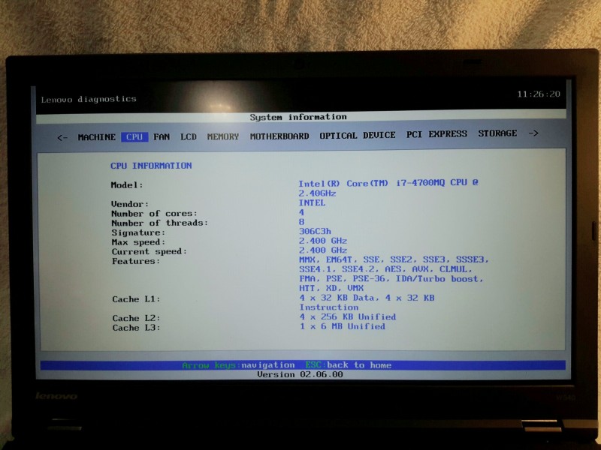Click the Arrow keys navigation hint
This screenshot has width=601, height=450.
(x=238, y=365)
